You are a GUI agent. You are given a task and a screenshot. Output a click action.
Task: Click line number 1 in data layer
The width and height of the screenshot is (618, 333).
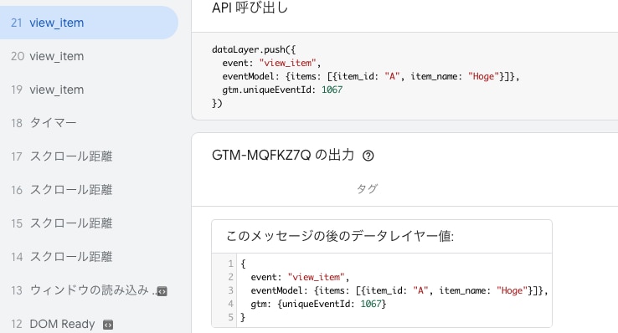pyautogui.click(x=230, y=264)
